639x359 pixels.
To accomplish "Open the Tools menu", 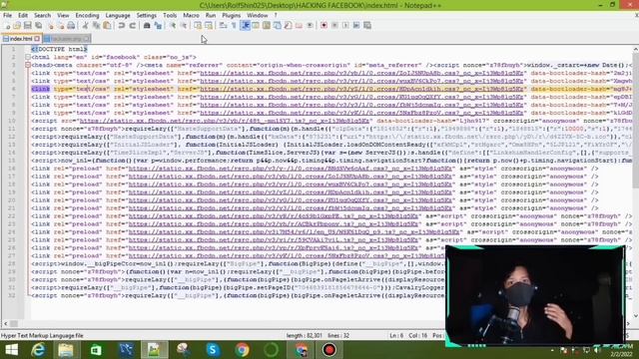I will click(170, 16).
